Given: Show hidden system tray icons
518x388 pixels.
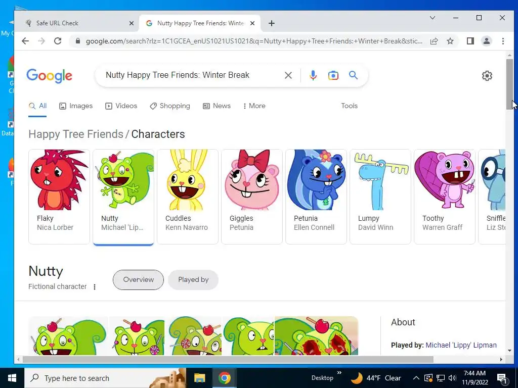Looking at the screenshot, I should [x=416, y=378].
